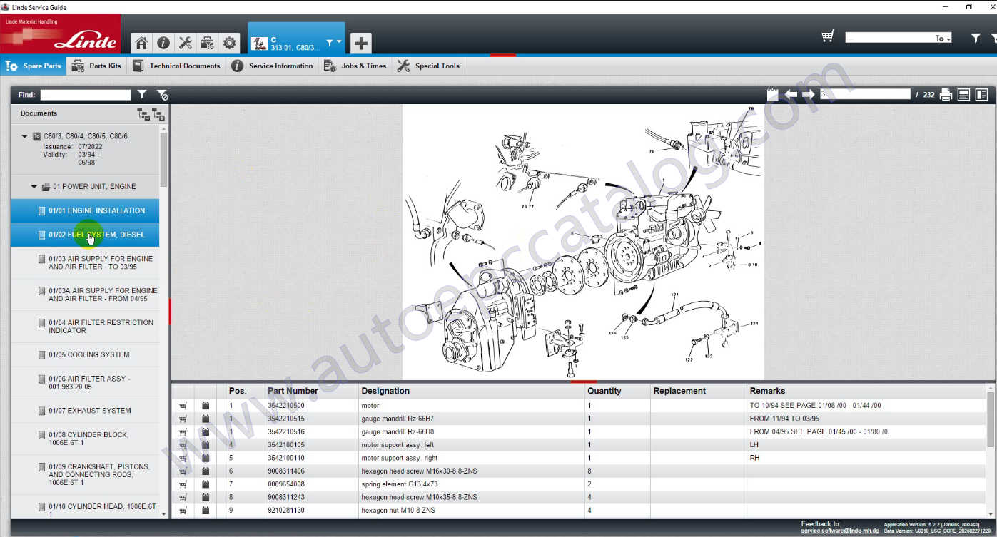Switch to horizontal split layout view

963,95
